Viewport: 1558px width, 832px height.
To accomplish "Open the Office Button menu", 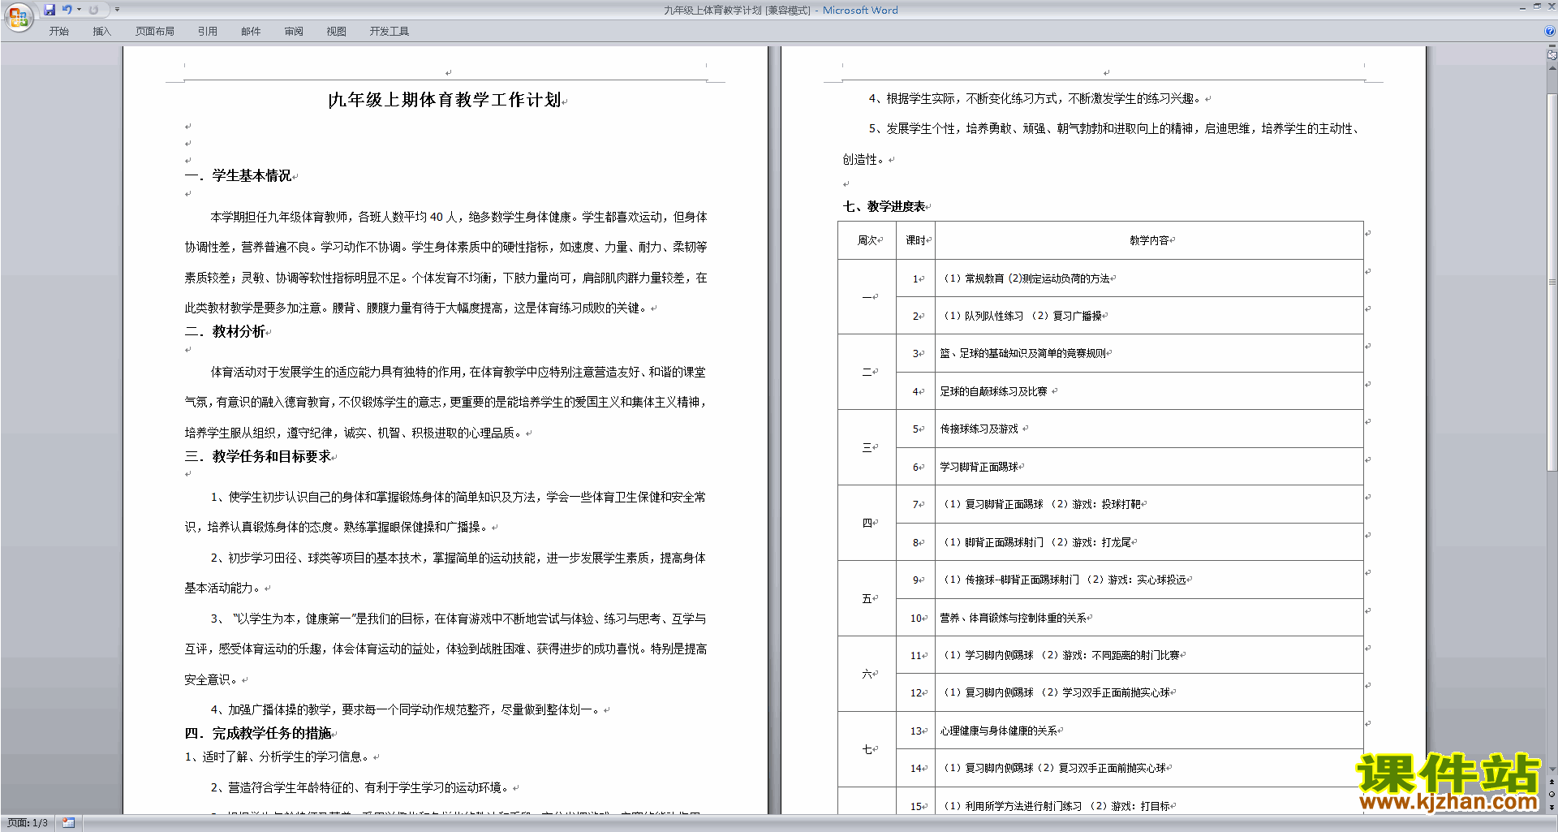I will 18,16.
